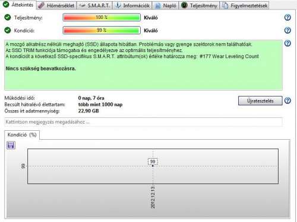The height and width of the screenshot is (222, 297).
Task: Open help icon next to Újratesztelés
Action: pyautogui.click(x=287, y=101)
